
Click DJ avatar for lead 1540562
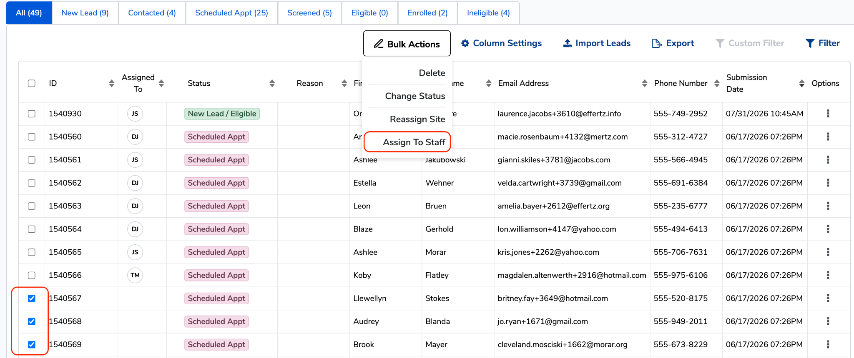[135, 183]
